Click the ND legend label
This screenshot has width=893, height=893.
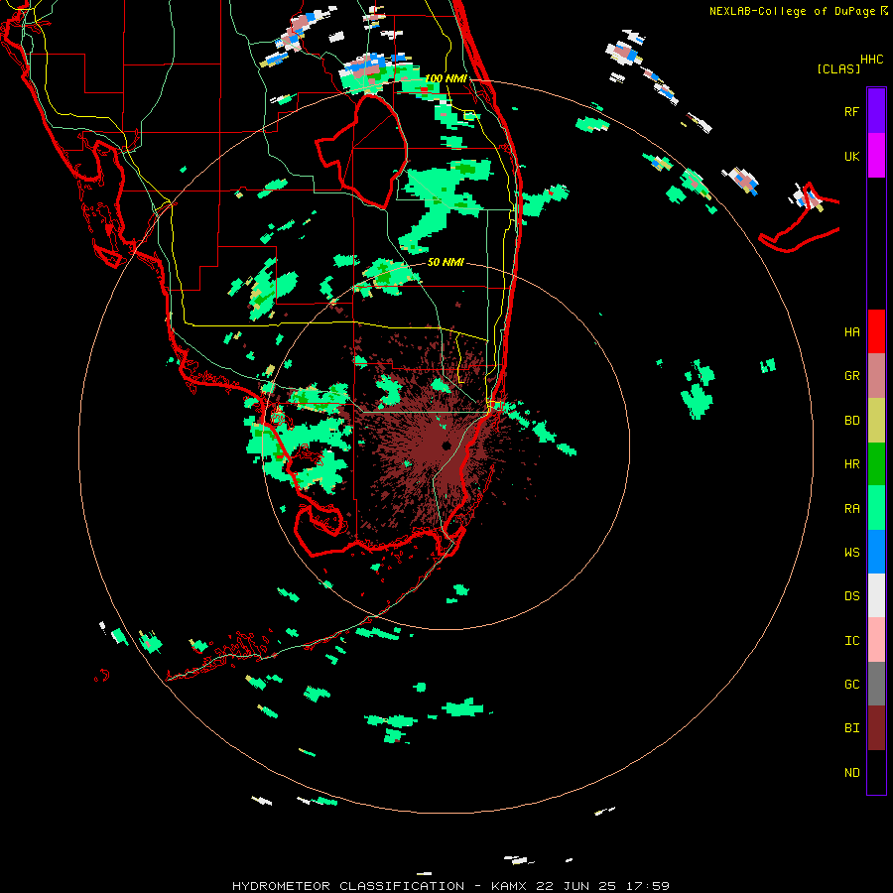pos(851,773)
